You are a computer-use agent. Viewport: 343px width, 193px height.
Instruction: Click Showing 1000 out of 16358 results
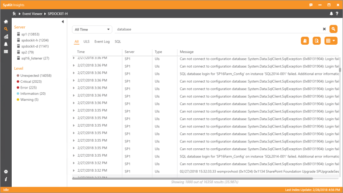205,182
